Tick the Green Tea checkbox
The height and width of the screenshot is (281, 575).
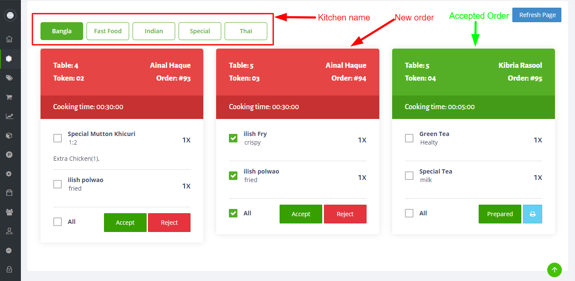point(409,138)
